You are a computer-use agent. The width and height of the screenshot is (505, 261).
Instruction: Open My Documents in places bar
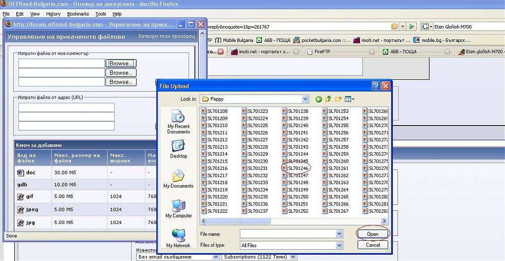[x=178, y=179]
